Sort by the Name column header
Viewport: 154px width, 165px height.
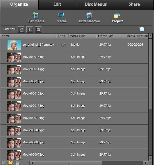(28, 36)
